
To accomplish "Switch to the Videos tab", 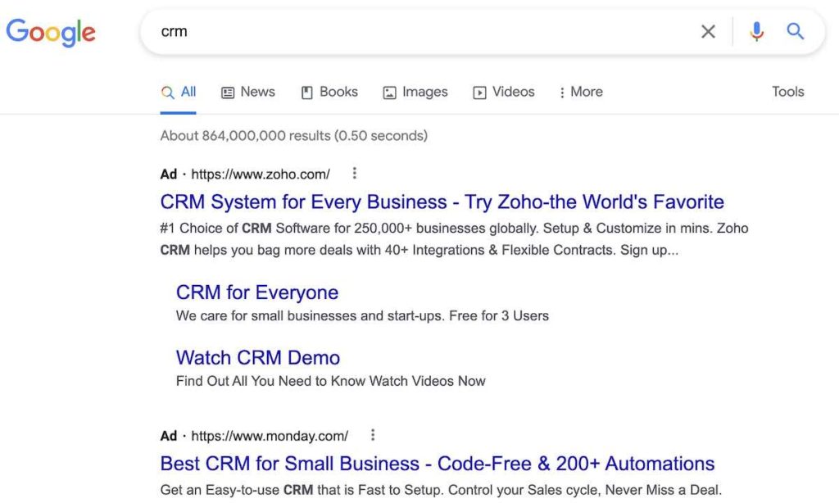I will click(504, 92).
